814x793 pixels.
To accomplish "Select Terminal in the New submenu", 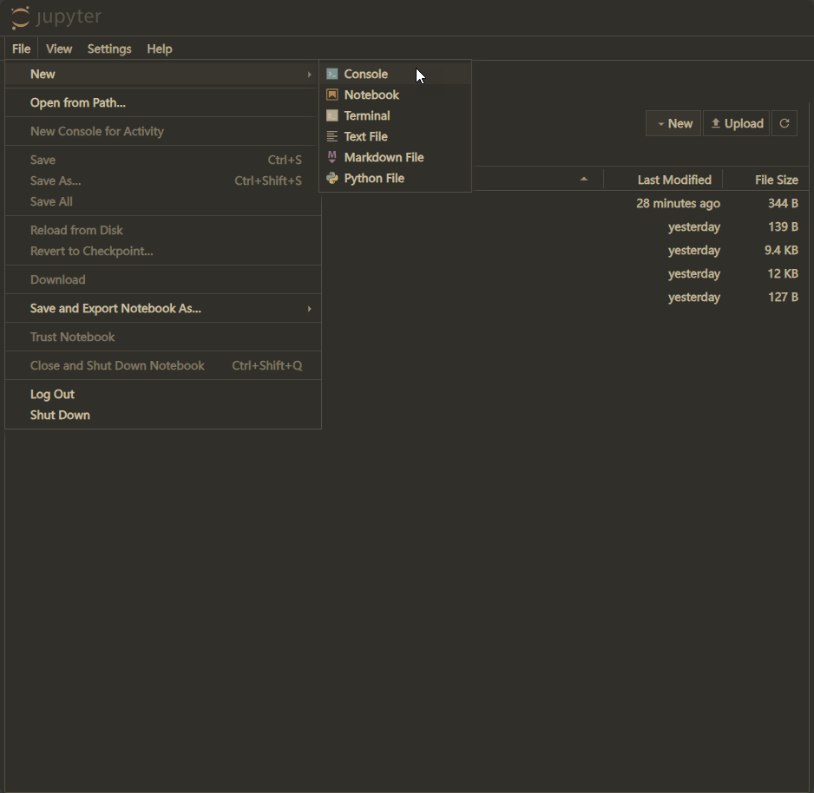I will coord(395,115).
